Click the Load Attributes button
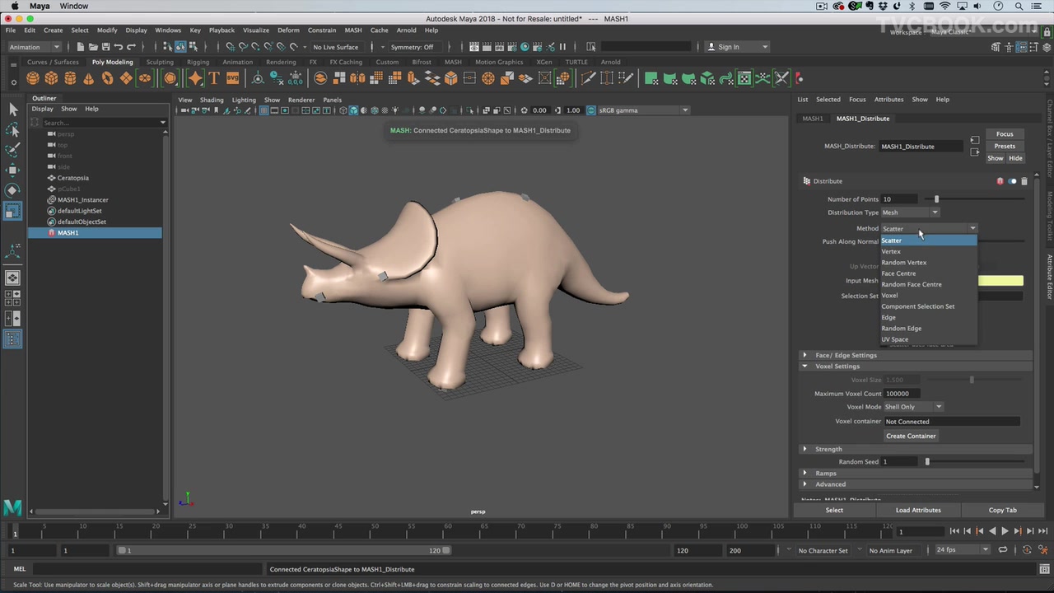Screen dimensions: 1054x593 [918, 510]
